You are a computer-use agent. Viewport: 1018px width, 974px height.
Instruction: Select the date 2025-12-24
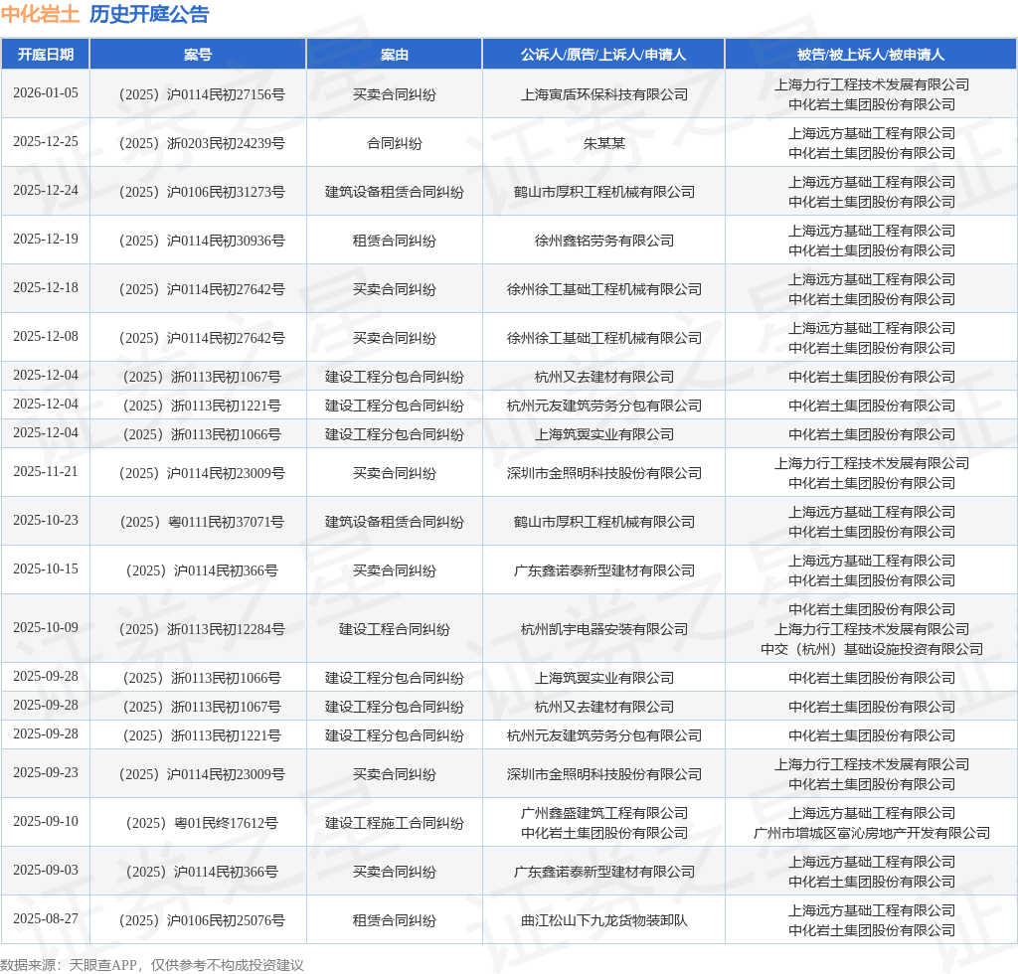(x=46, y=190)
